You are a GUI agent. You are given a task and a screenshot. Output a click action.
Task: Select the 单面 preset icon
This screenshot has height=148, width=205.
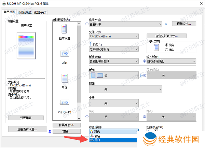click(65, 78)
